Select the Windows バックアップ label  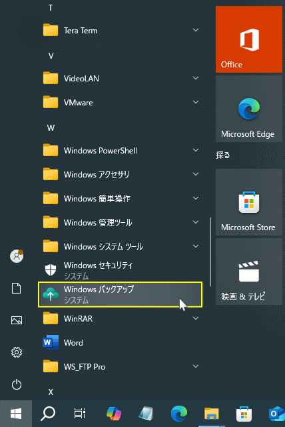coord(99,289)
